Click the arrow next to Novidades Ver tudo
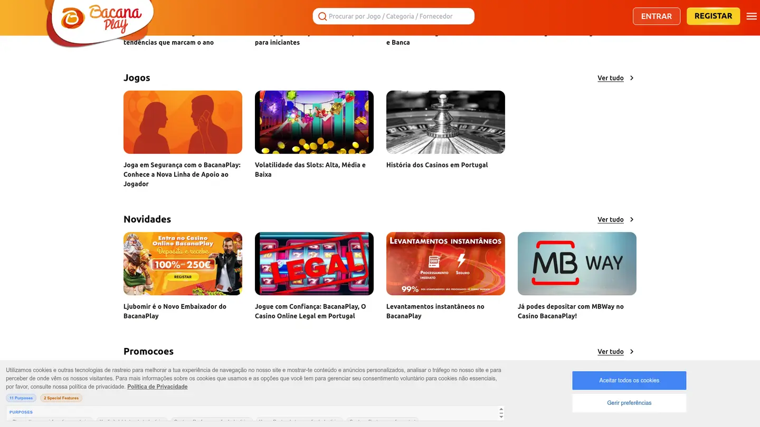The width and height of the screenshot is (760, 427). (632, 219)
